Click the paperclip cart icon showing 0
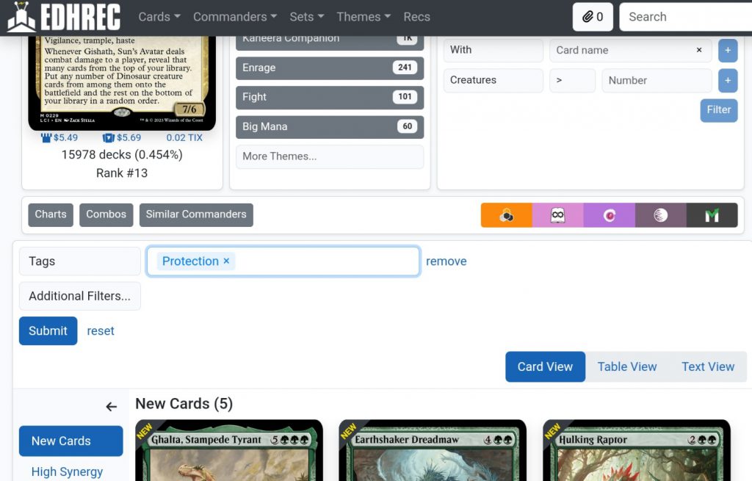The width and height of the screenshot is (752, 481). point(593,16)
